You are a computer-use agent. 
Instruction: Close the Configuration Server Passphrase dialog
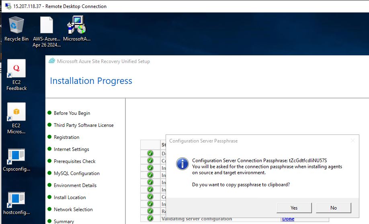click(x=353, y=141)
